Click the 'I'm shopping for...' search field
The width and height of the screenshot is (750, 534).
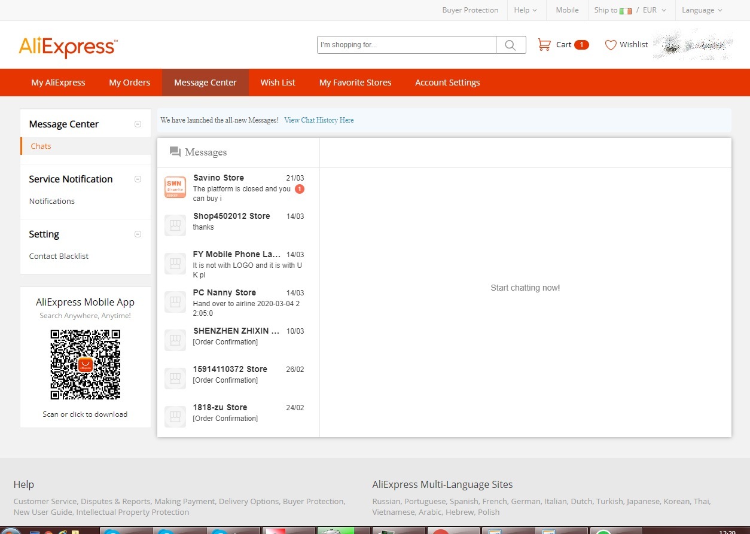407,45
